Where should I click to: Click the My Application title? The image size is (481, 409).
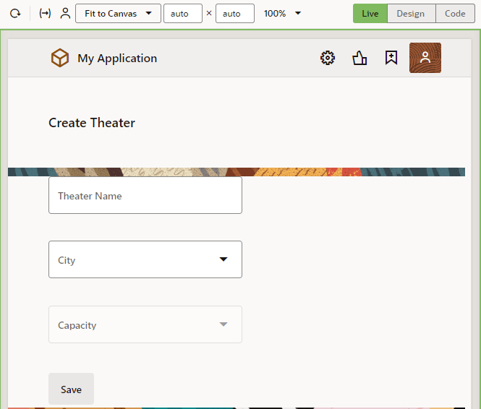pos(117,59)
